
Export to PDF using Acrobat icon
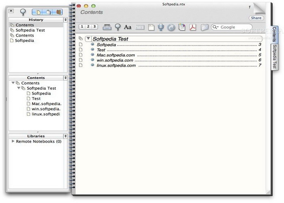point(193,27)
